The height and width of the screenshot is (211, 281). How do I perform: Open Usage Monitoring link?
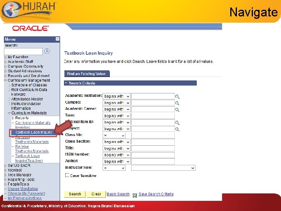(23, 189)
